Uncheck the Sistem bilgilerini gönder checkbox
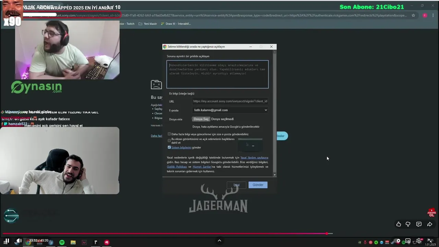This screenshot has width=439, height=247. [x=169, y=147]
